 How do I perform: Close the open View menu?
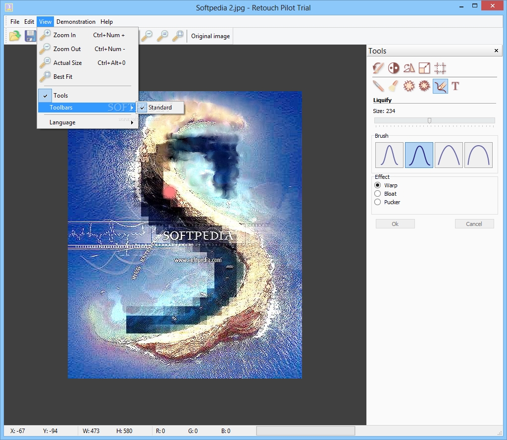point(45,22)
